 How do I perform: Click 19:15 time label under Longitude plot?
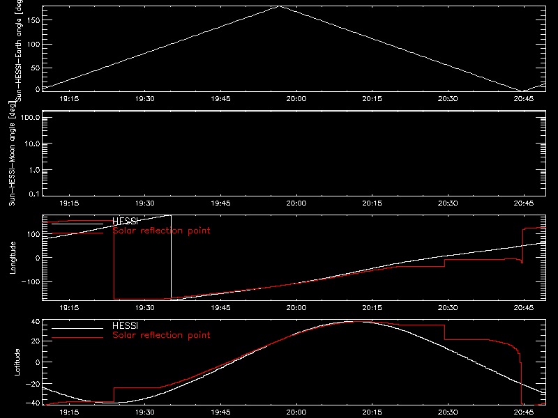coord(69,308)
